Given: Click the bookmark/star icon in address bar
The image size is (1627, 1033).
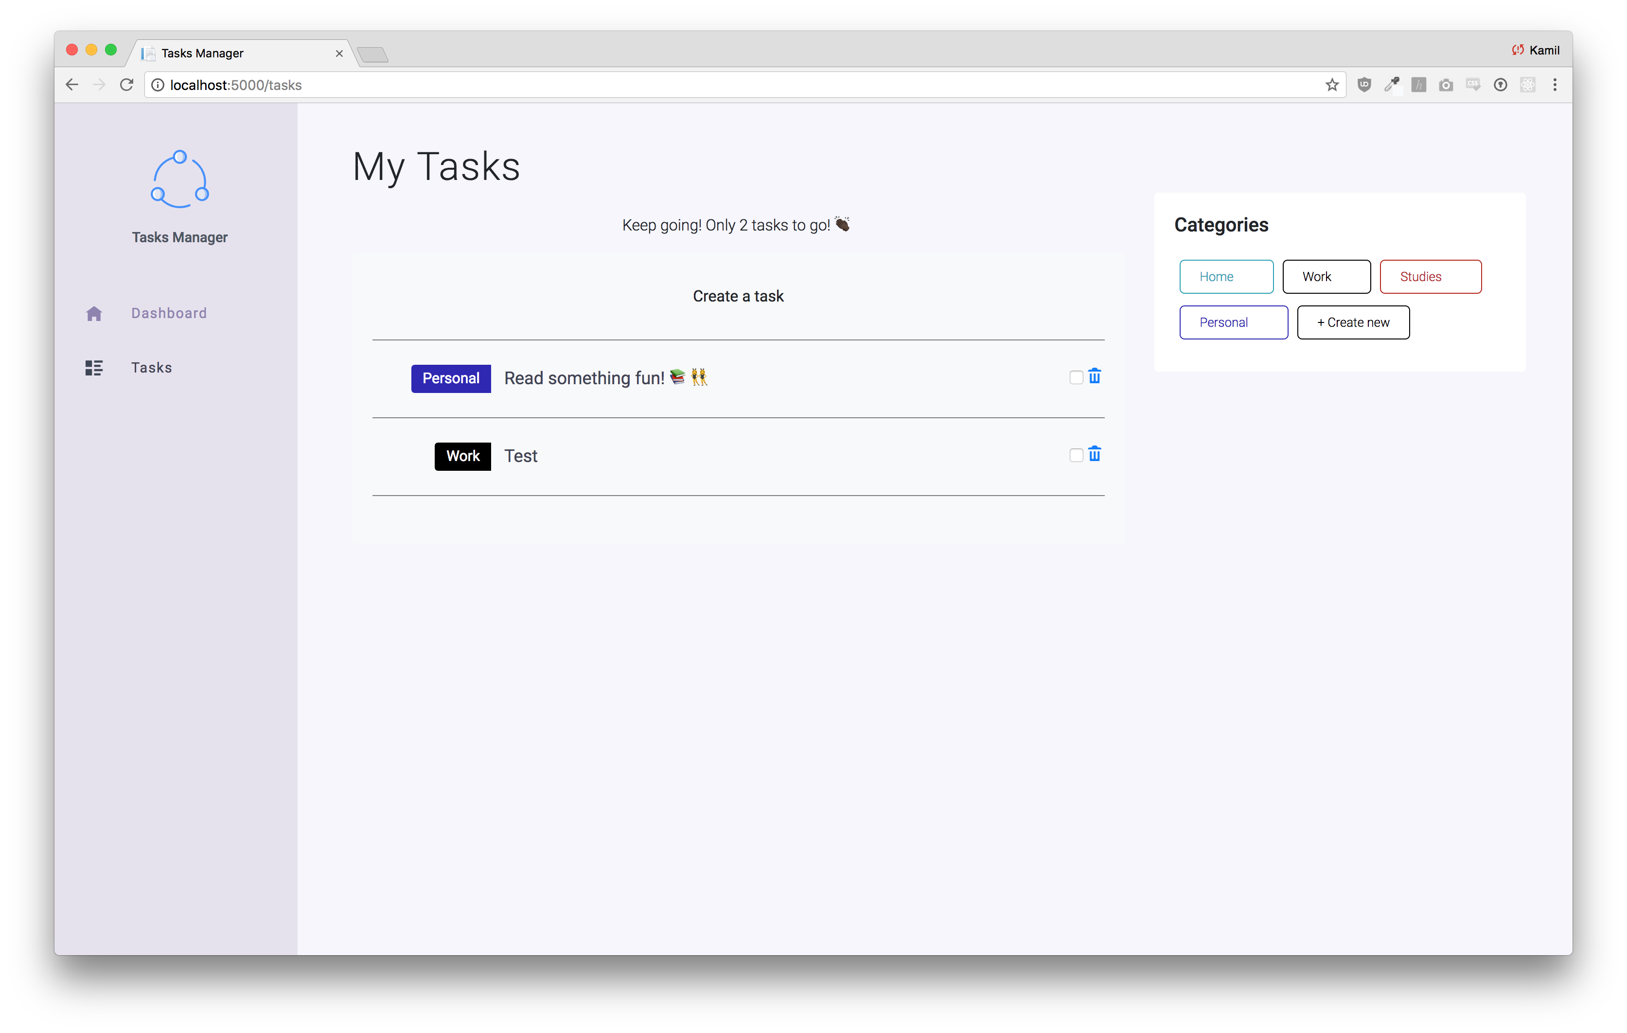Looking at the screenshot, I should click(x=1333, y=84).
